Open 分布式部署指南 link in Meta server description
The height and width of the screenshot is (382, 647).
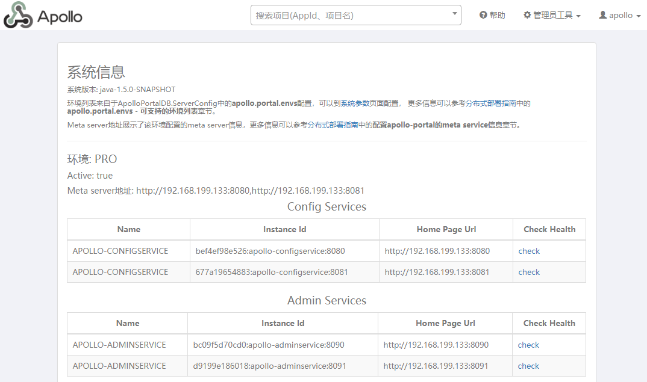click(333, 125)
